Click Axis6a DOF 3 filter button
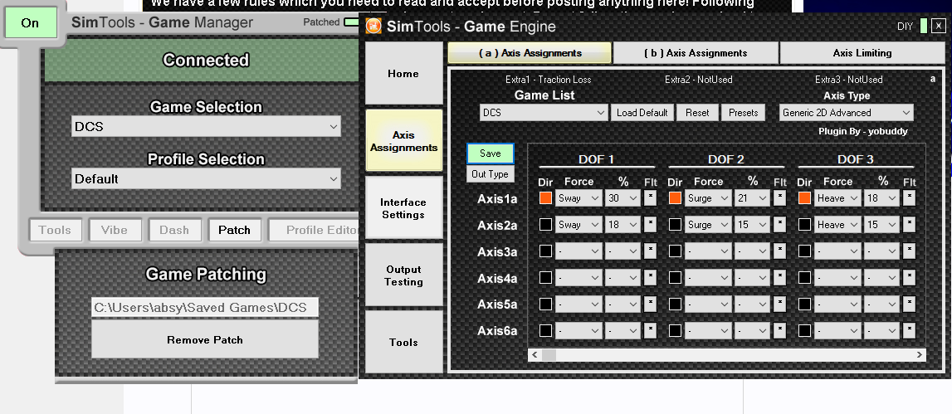 (909, 330)
